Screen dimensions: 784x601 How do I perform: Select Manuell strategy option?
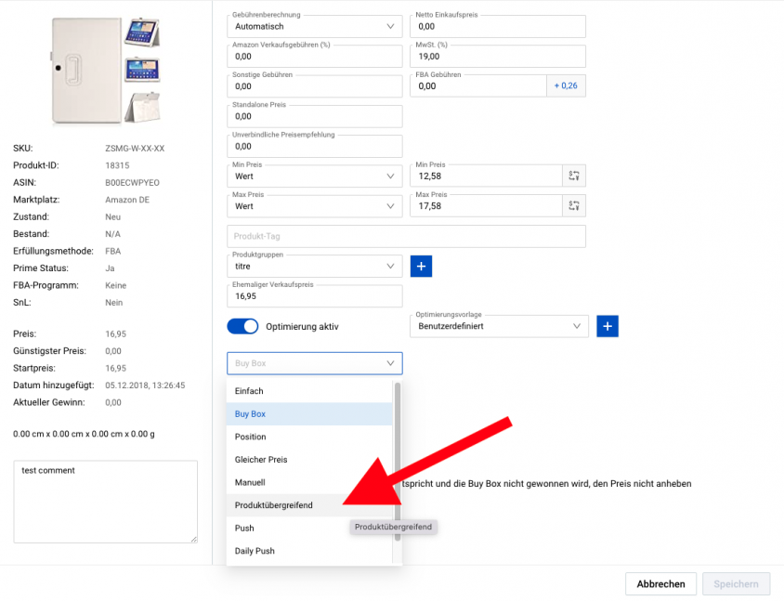point(309,482)
